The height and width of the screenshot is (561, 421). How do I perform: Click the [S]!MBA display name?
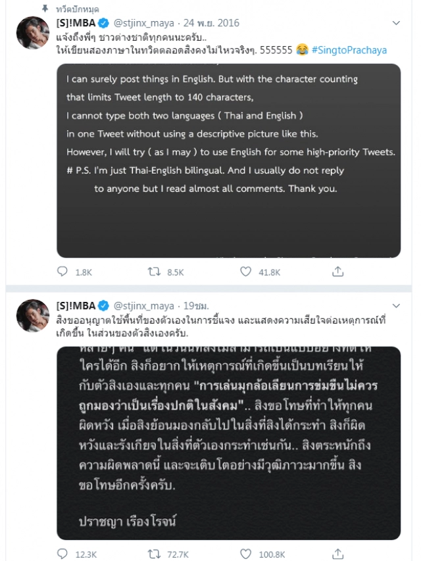click(x=75, y=22)
